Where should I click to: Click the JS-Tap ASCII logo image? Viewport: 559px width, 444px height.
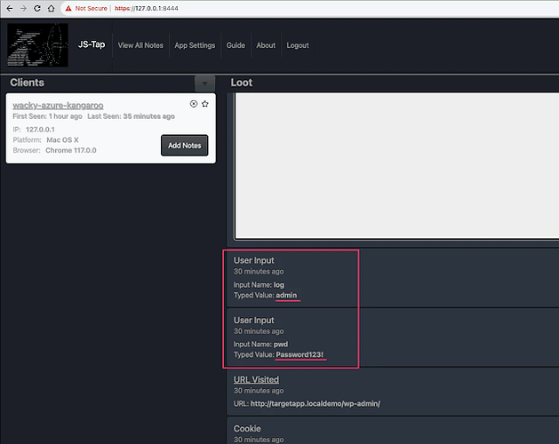click(x=38, y=45)
